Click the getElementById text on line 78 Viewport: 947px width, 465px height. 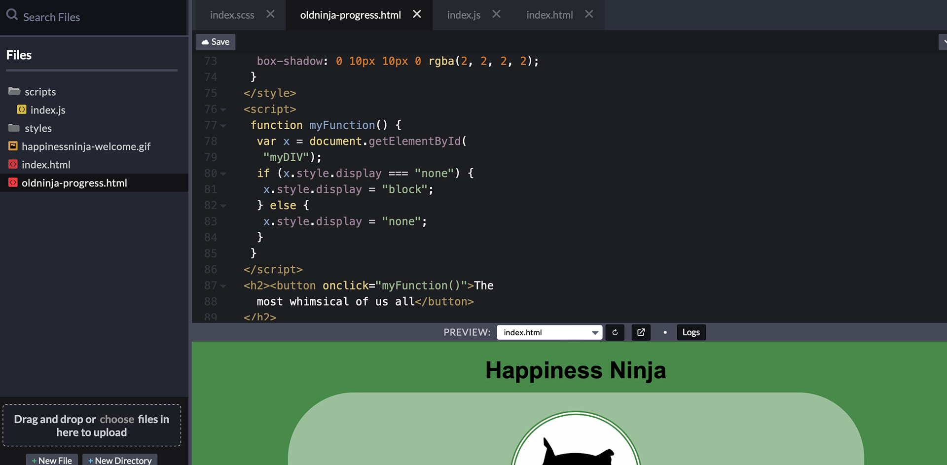[414, 142]
